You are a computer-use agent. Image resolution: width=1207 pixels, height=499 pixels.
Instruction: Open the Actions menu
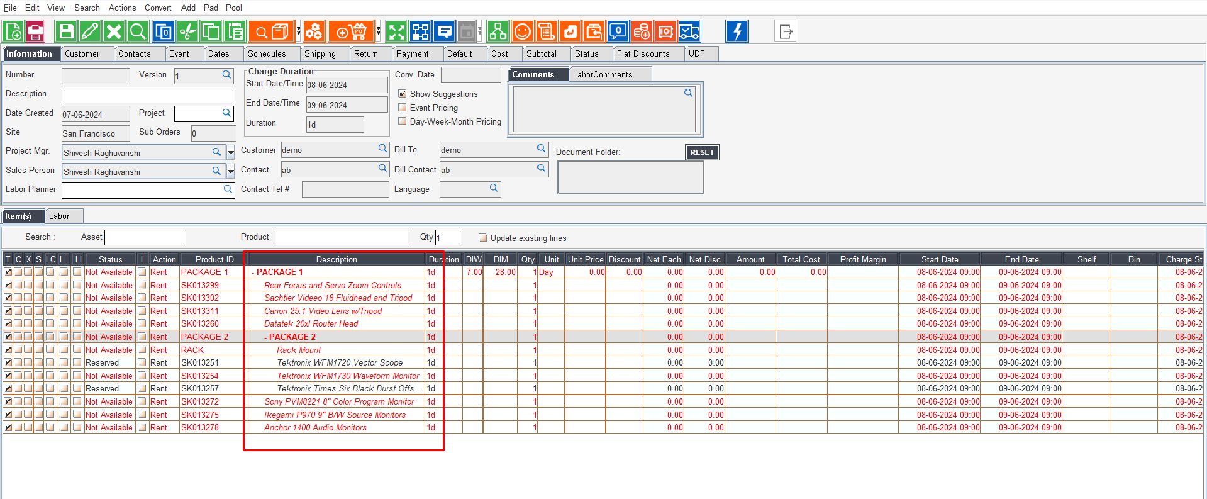click(122, 8)
